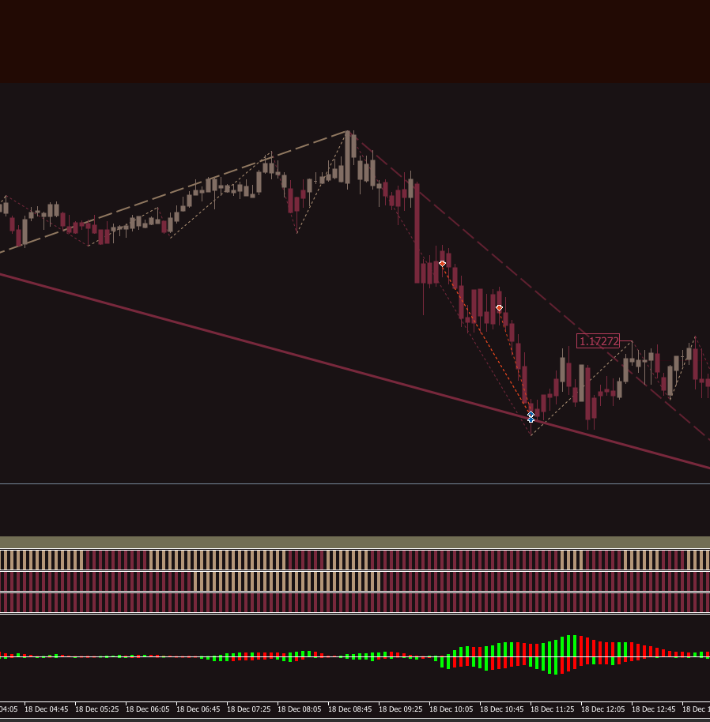The width and height of the screenshot is (710, 722).
Task: Click the top trend-strip indicator row
Action: [355, 560]
